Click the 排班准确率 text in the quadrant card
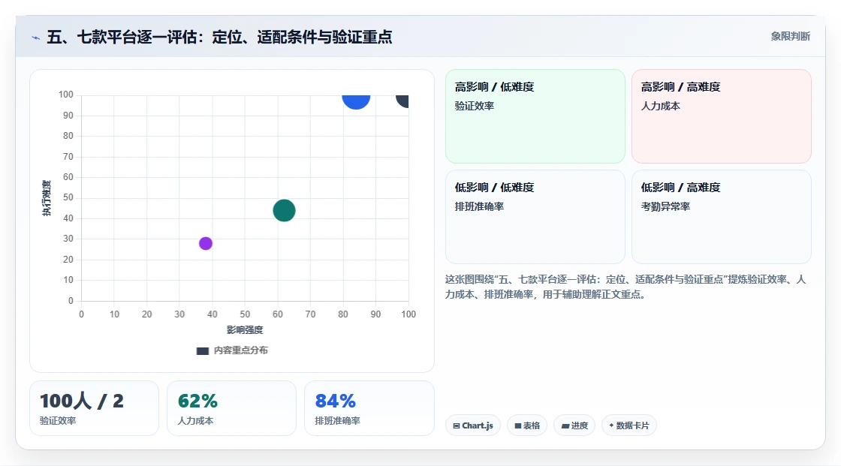The image size is (841, 466). [x=479, y=206]
